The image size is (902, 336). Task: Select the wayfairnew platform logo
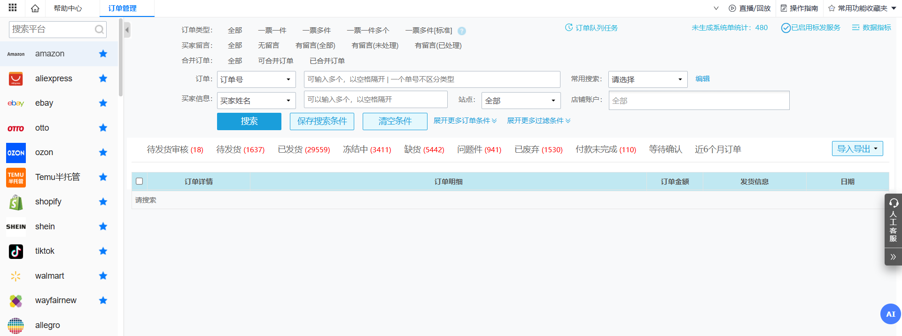click(x=16, y=301)
